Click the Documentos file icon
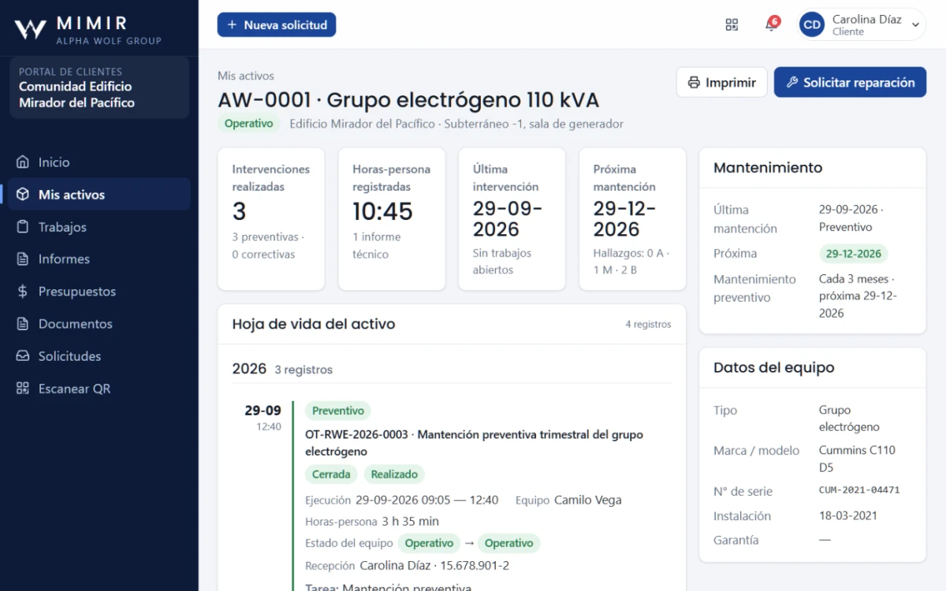The width and height of the screenshot is (946, 591). (x=23, y=324)
